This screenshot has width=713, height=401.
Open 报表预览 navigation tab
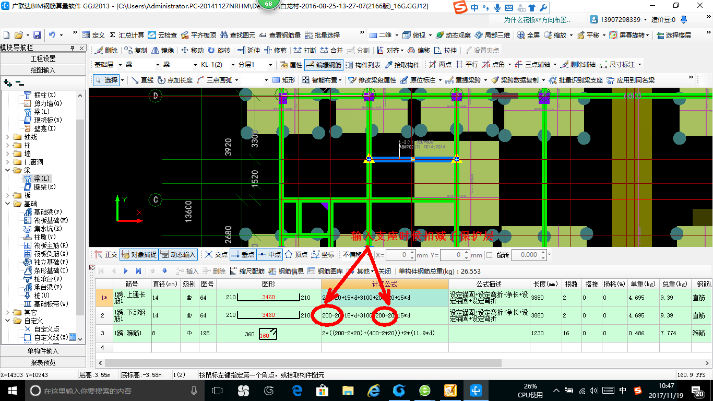tap(43, 362)
